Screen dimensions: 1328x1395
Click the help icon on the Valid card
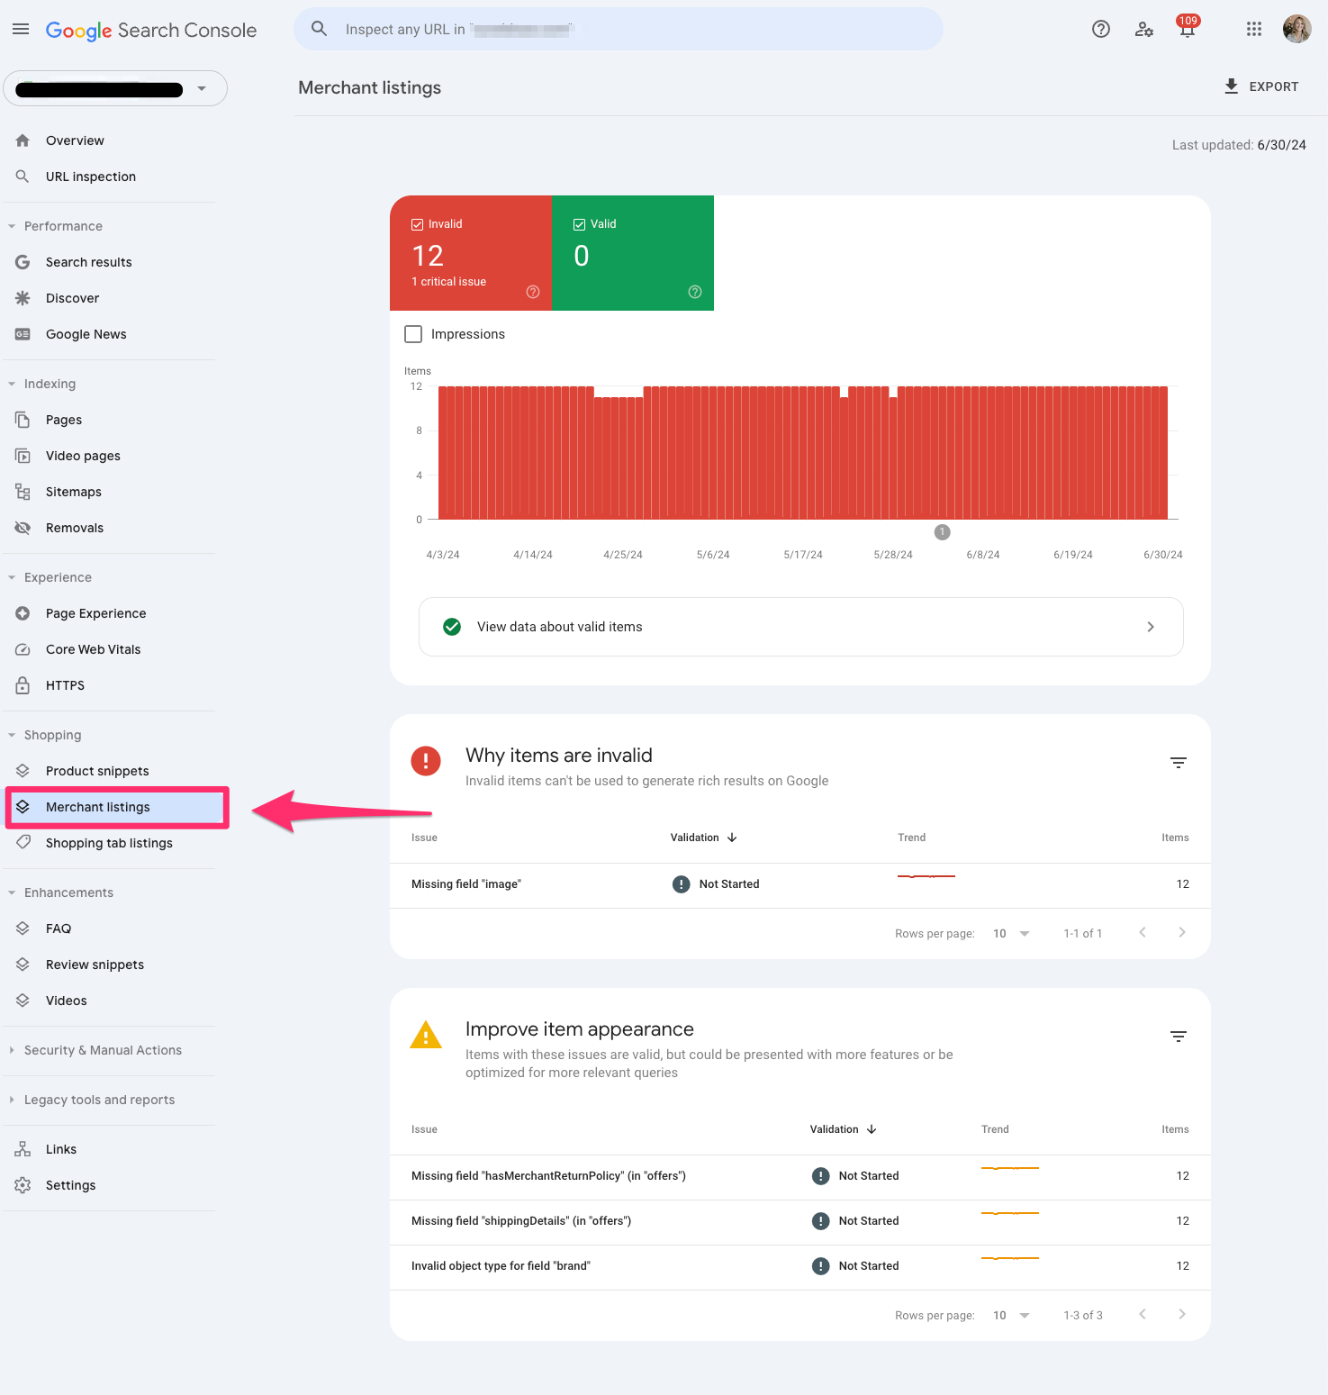click(x=694, y=292)
